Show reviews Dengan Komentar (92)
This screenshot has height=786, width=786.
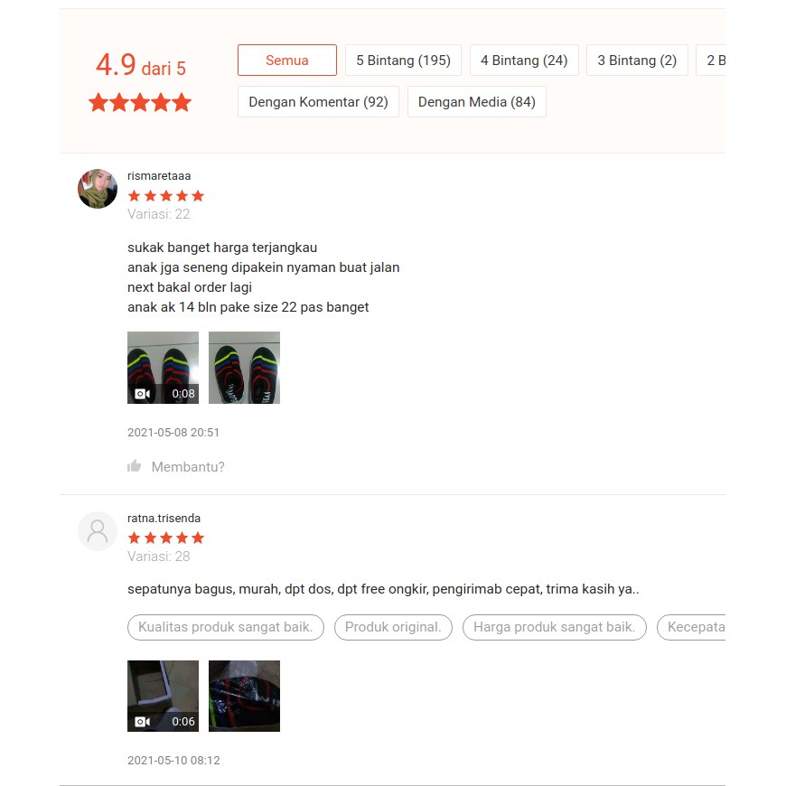318,102
